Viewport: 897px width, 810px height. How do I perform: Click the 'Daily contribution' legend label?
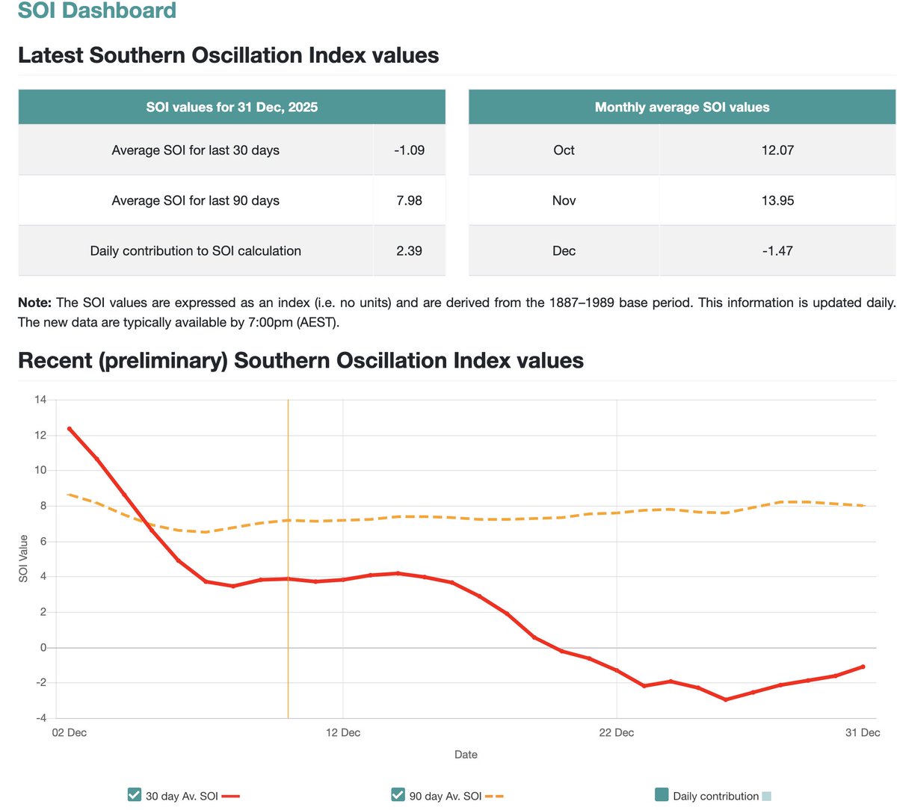[x=716, y=796]
